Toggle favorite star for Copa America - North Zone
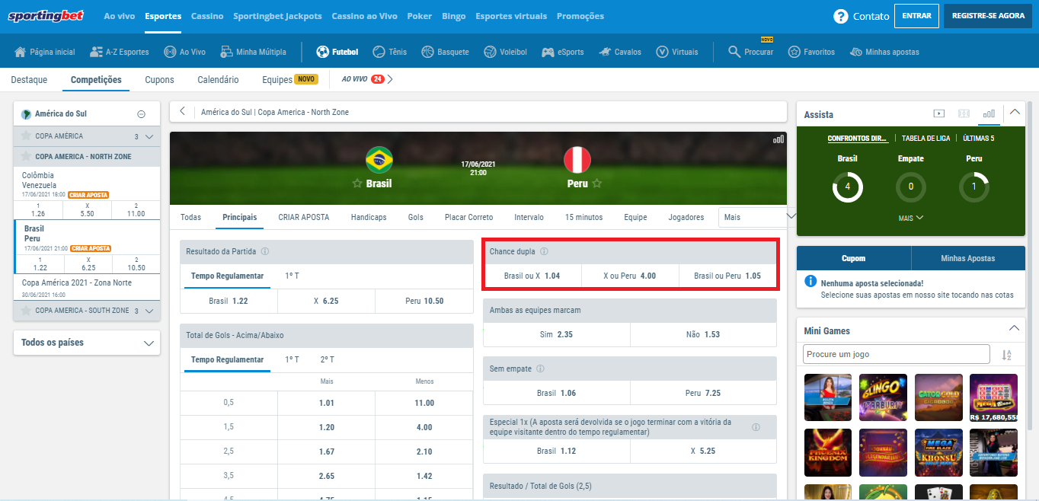Image resolution: width=1039 pixels, height=501 pixels. [x=26, y=156]
